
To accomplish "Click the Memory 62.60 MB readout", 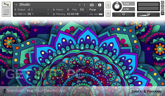I will [73, 14].
